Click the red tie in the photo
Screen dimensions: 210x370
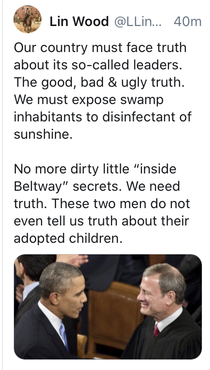coord(156,330)
